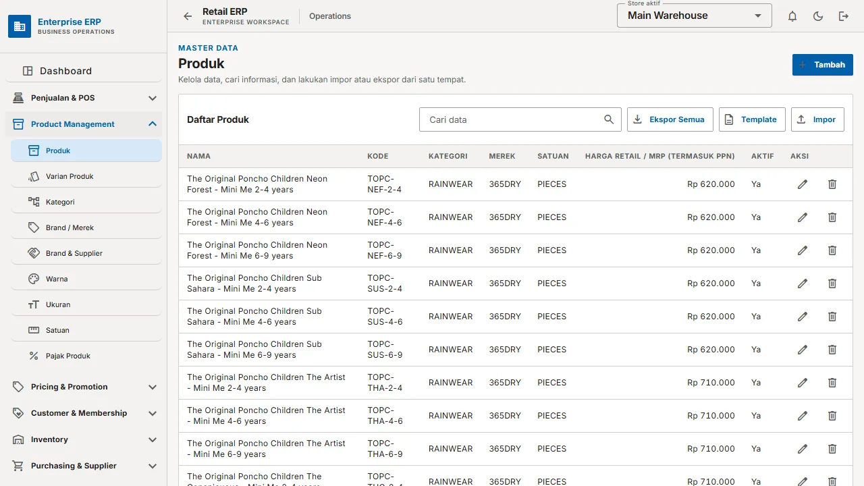This screenshot has width=864, height=486.
Task: Edit the TOPC-NEF-4-6 product row
Action: click(x=803, y=217)
